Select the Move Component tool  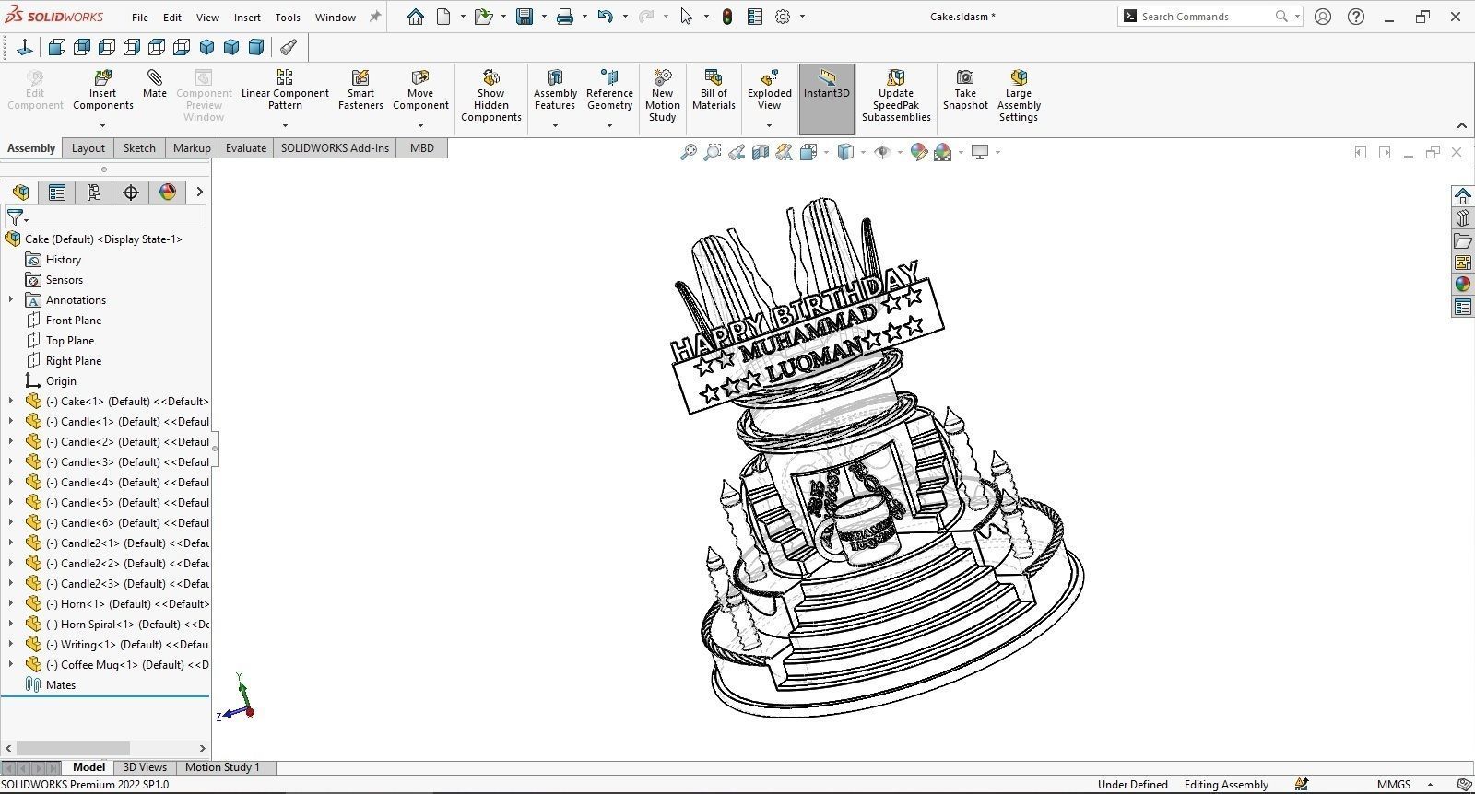click(420, 90)
